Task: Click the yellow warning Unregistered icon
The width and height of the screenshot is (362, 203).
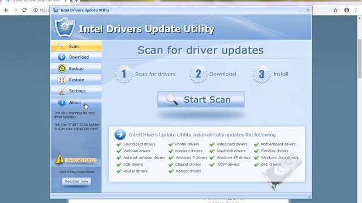Action: (x=59, y=159)
